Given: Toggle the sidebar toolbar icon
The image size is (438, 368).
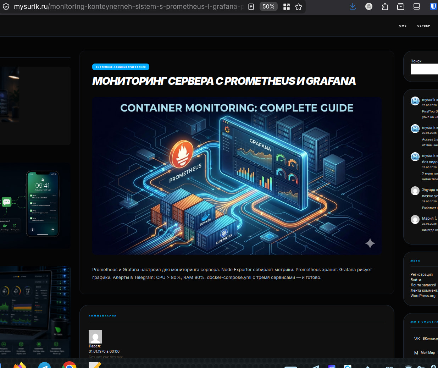Looking at the screenshot, I should (x=417, y=6).
